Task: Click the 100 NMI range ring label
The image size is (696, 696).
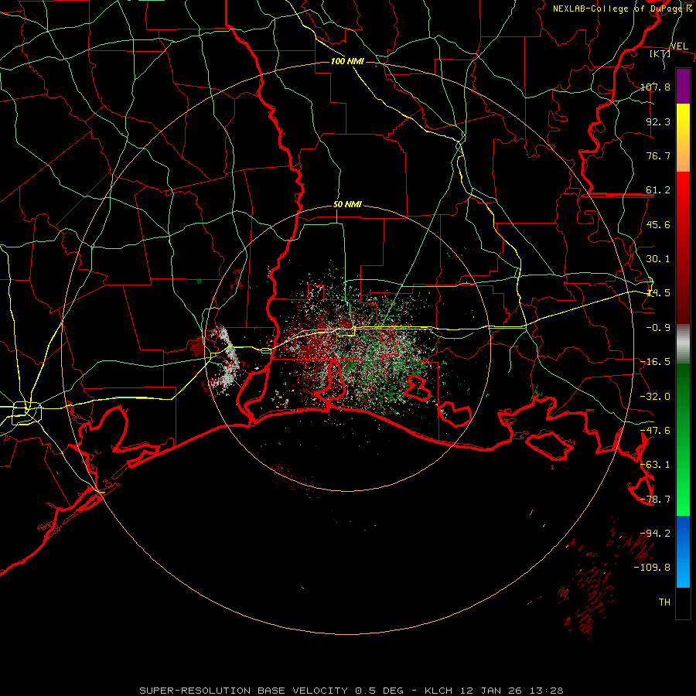Action: coord(347,61)
